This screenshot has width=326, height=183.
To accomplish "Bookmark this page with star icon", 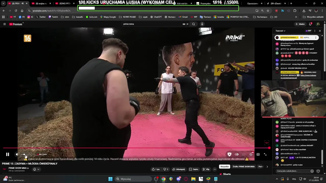I will [x=268, y=11].
